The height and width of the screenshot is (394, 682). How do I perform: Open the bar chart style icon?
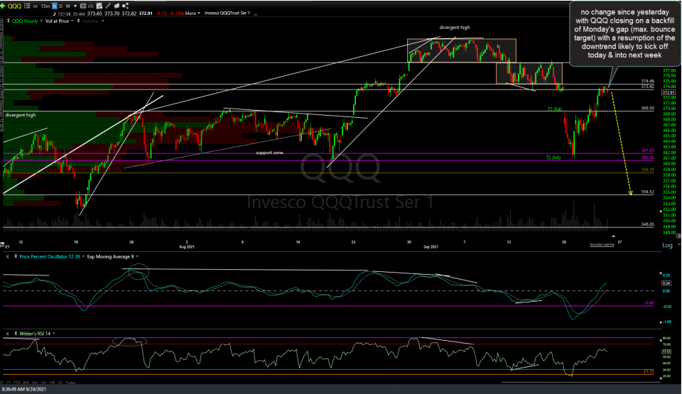coord(91,6)
